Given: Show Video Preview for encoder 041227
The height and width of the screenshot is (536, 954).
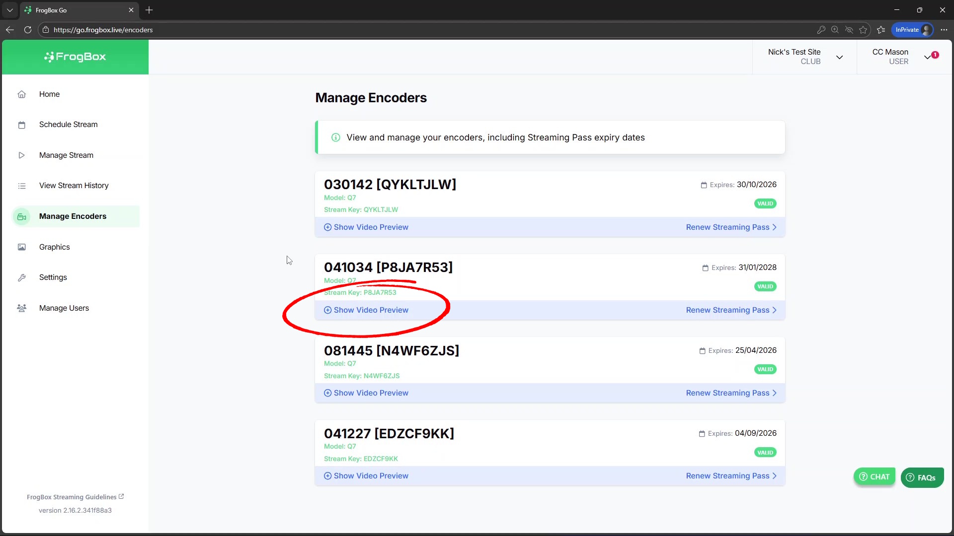Looking at the screenshot, I should click(366, 476).
